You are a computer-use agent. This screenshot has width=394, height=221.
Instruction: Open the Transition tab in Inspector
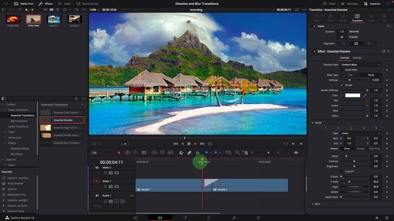[x=357, y=18]
